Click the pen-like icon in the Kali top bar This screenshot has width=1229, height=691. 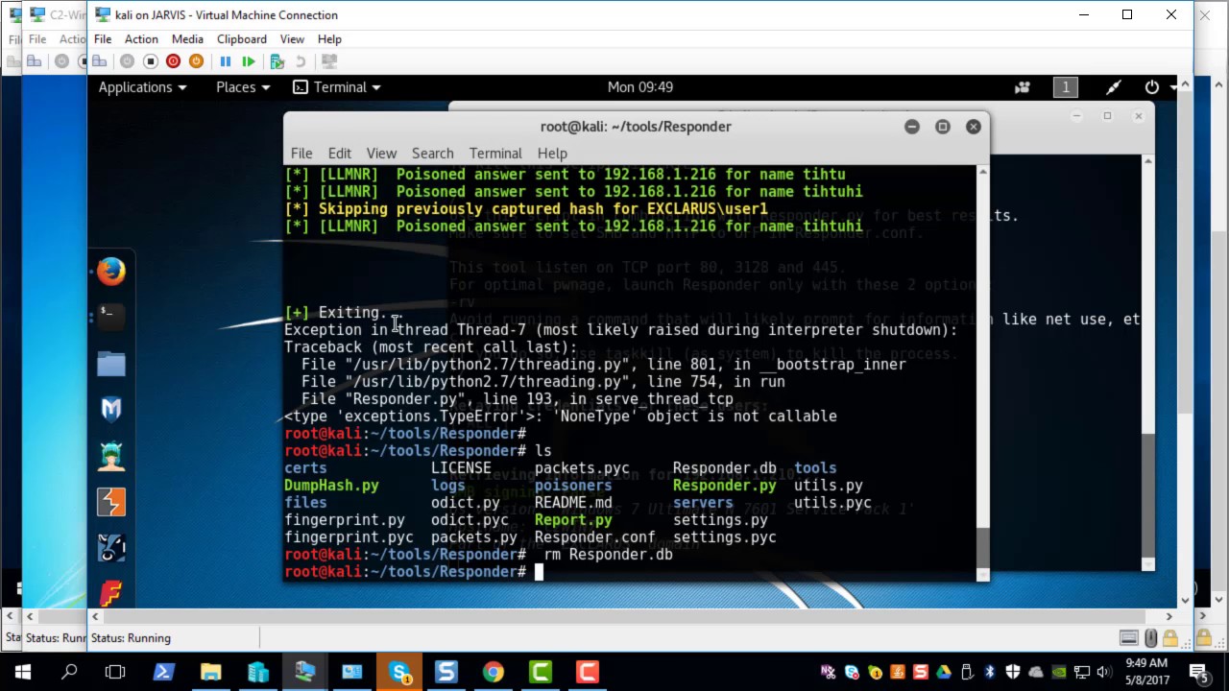coord(1114,87)
